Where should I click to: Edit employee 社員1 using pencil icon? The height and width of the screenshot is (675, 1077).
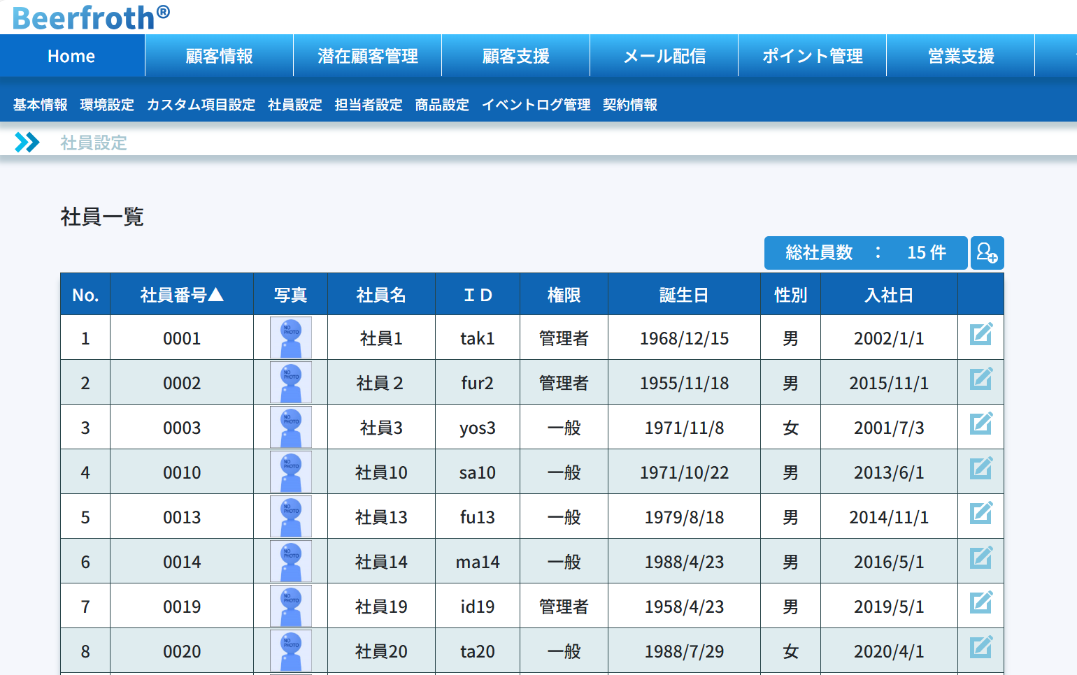(980, 335)
